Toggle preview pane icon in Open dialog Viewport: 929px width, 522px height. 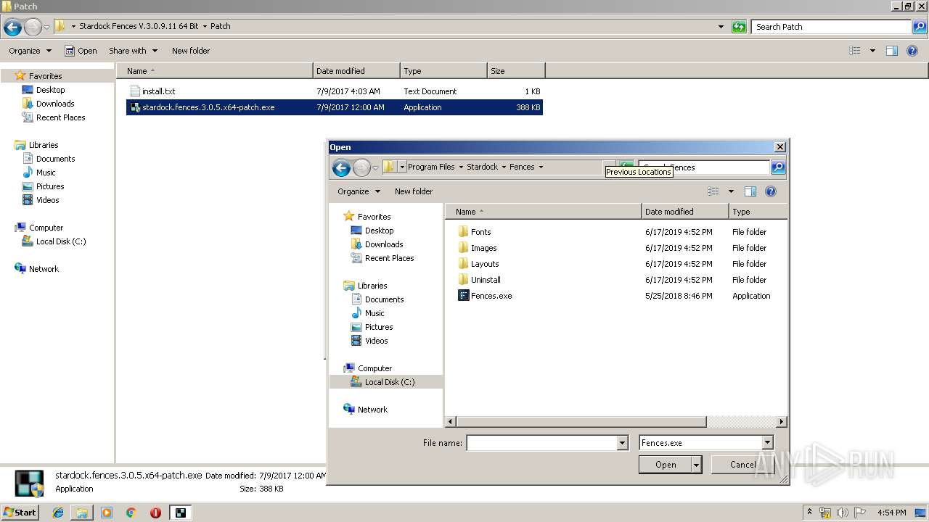click(x=750, y=191)
